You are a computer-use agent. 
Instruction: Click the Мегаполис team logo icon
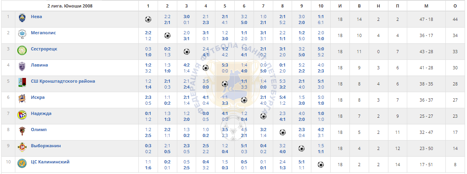[22, 34]
